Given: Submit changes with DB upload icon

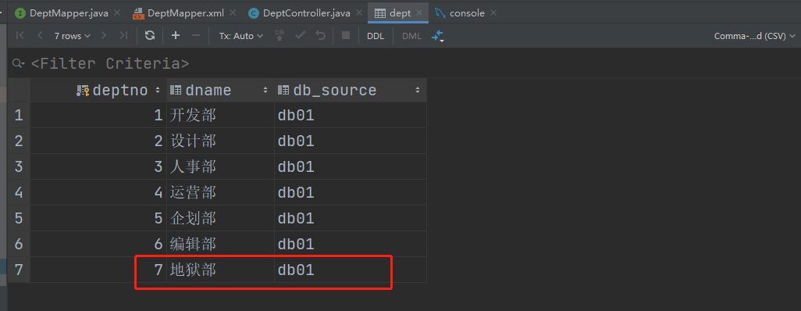Looking at the screenshot, I should click(279, 35).
